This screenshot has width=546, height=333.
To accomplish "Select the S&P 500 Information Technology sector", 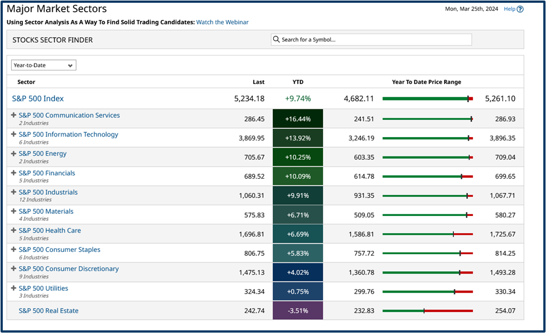I will pyautogui.click(x=68, y=134).
